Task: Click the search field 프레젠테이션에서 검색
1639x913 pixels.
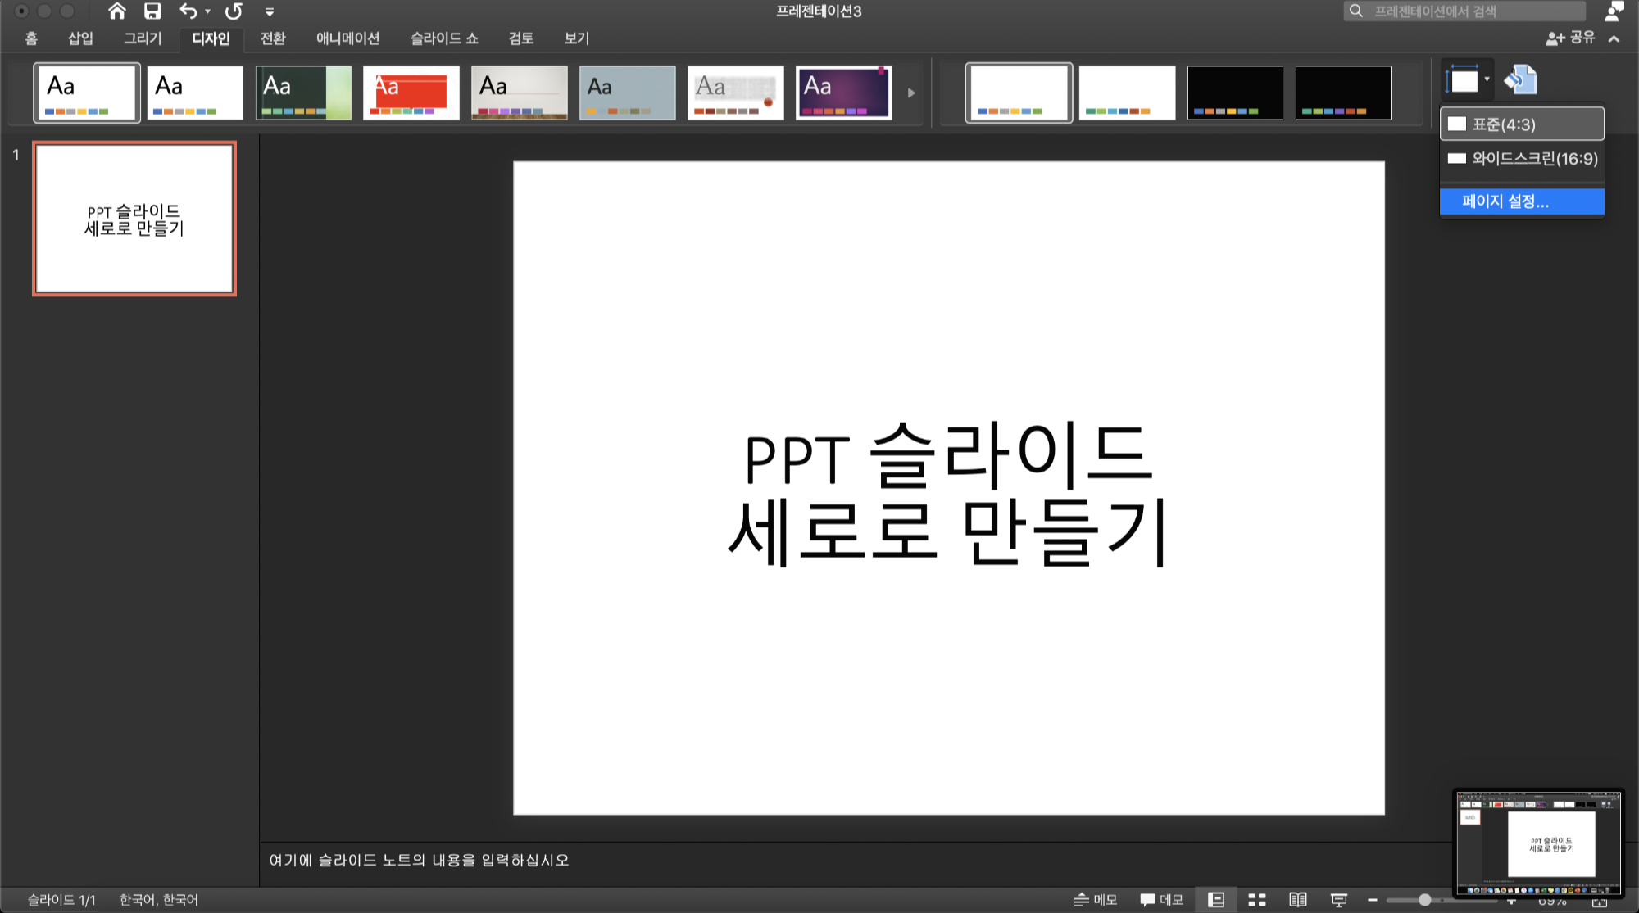Action: pyautogui.click(x=1464, y=11)
